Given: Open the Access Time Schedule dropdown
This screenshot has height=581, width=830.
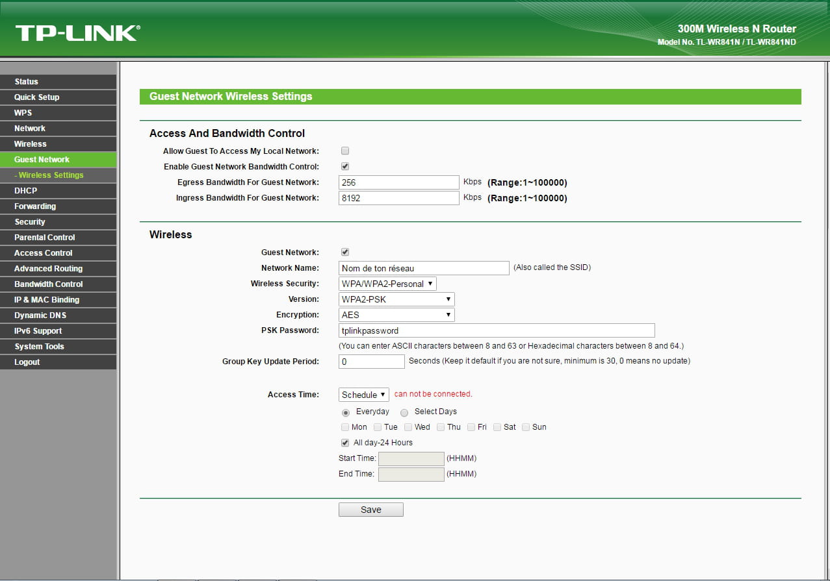Looking at the screenshot, I should (363, 395).
